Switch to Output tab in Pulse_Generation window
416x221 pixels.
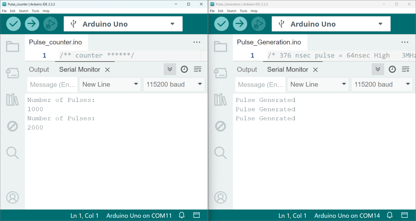click(247, 70)
